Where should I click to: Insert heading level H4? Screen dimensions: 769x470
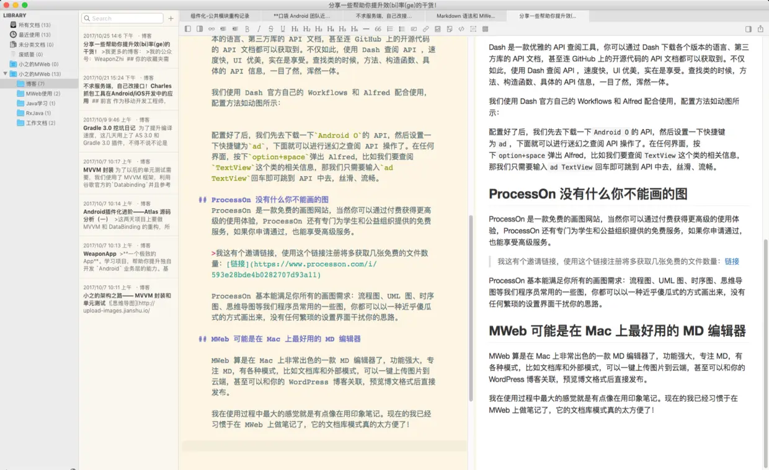[330, 29]
